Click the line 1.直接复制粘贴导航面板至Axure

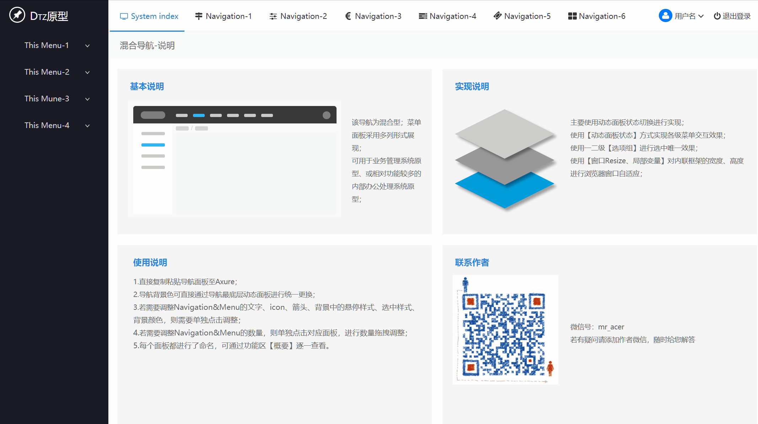point(185,282)
